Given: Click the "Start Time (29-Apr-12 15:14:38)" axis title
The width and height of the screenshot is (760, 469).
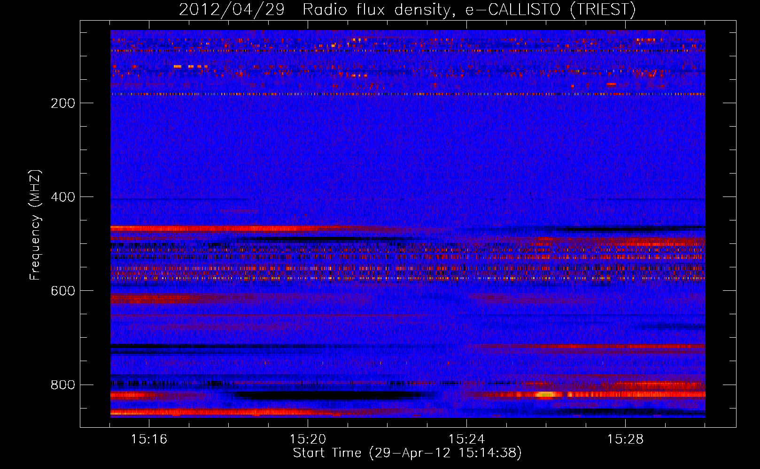Looking at the screenshot, I should tap(407, 453).
